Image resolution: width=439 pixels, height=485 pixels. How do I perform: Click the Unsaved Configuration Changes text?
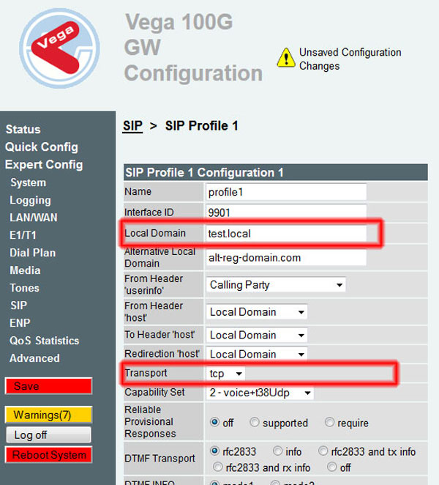(x=350, y=59)
